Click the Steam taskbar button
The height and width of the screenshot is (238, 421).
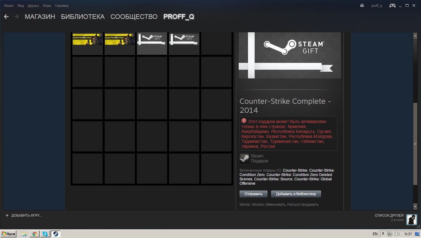click(56, 234)
